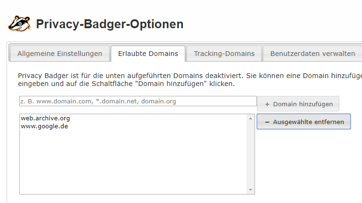Click the plus icon on Domain hinzufügen
The height and width of the screenshot is (203, 362).
pyautogui.click(x=267, y=104)
